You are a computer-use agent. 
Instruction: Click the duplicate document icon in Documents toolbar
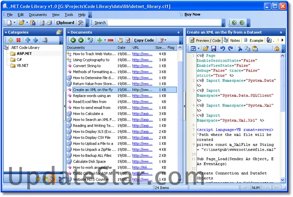point(91,40)
